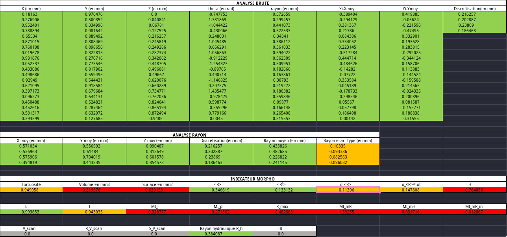
Task: Select the 'X (en mm)' column header
Action: point(31,9)
